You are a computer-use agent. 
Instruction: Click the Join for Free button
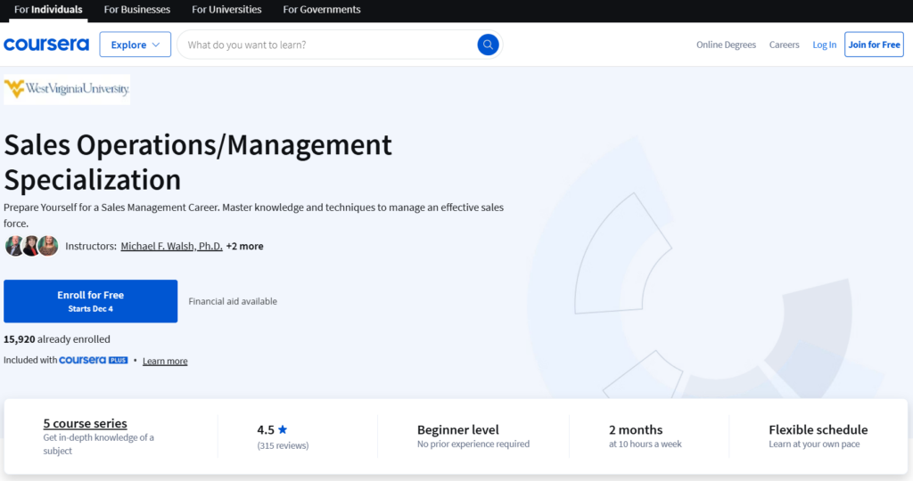pos(874,45)
